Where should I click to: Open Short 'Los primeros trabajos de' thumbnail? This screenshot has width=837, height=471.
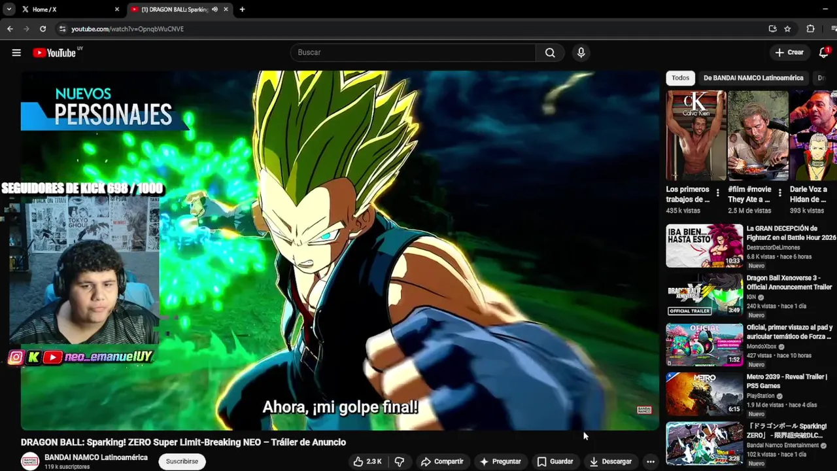point(696,135)
